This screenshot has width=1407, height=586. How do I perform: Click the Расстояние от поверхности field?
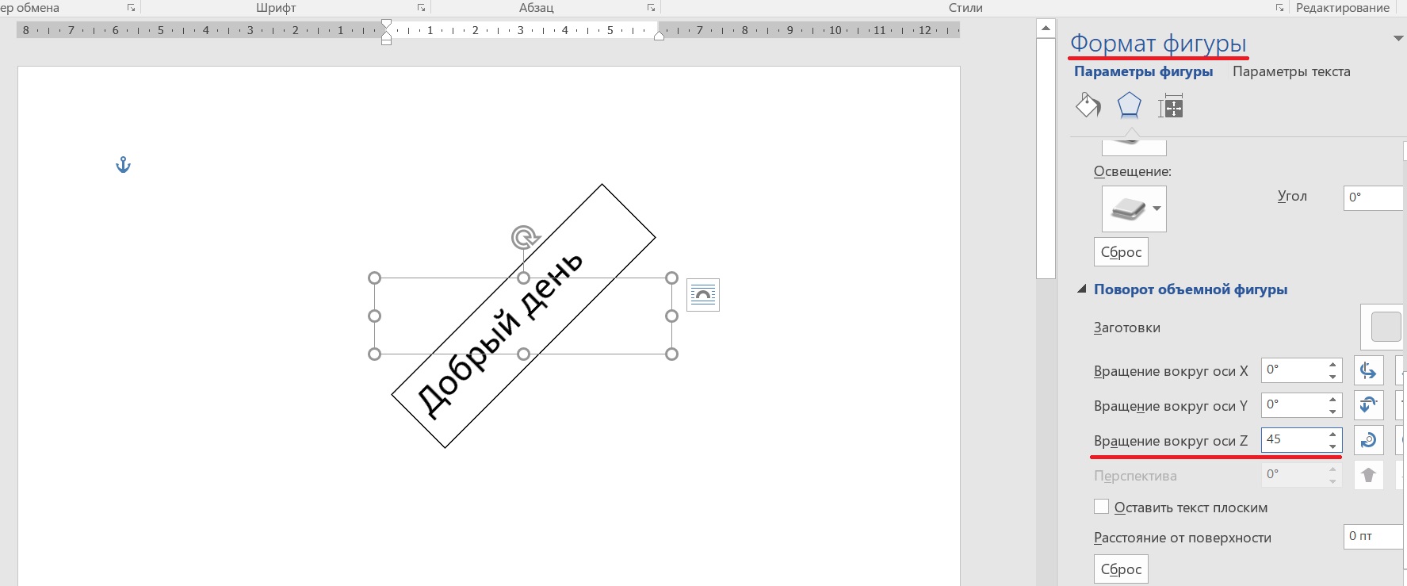point(1375,537)
